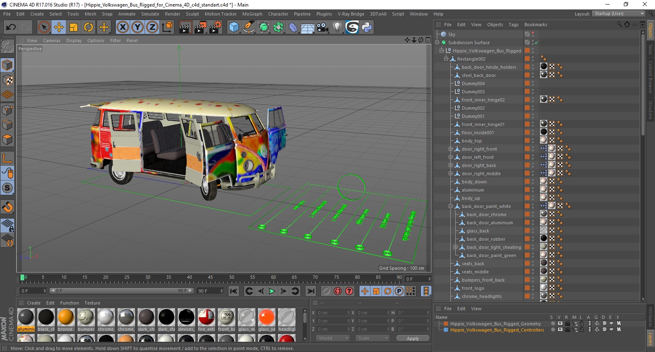Click the Undo arrow icon
This screenshot has width=655, height=352.
(x=11, y=27)
